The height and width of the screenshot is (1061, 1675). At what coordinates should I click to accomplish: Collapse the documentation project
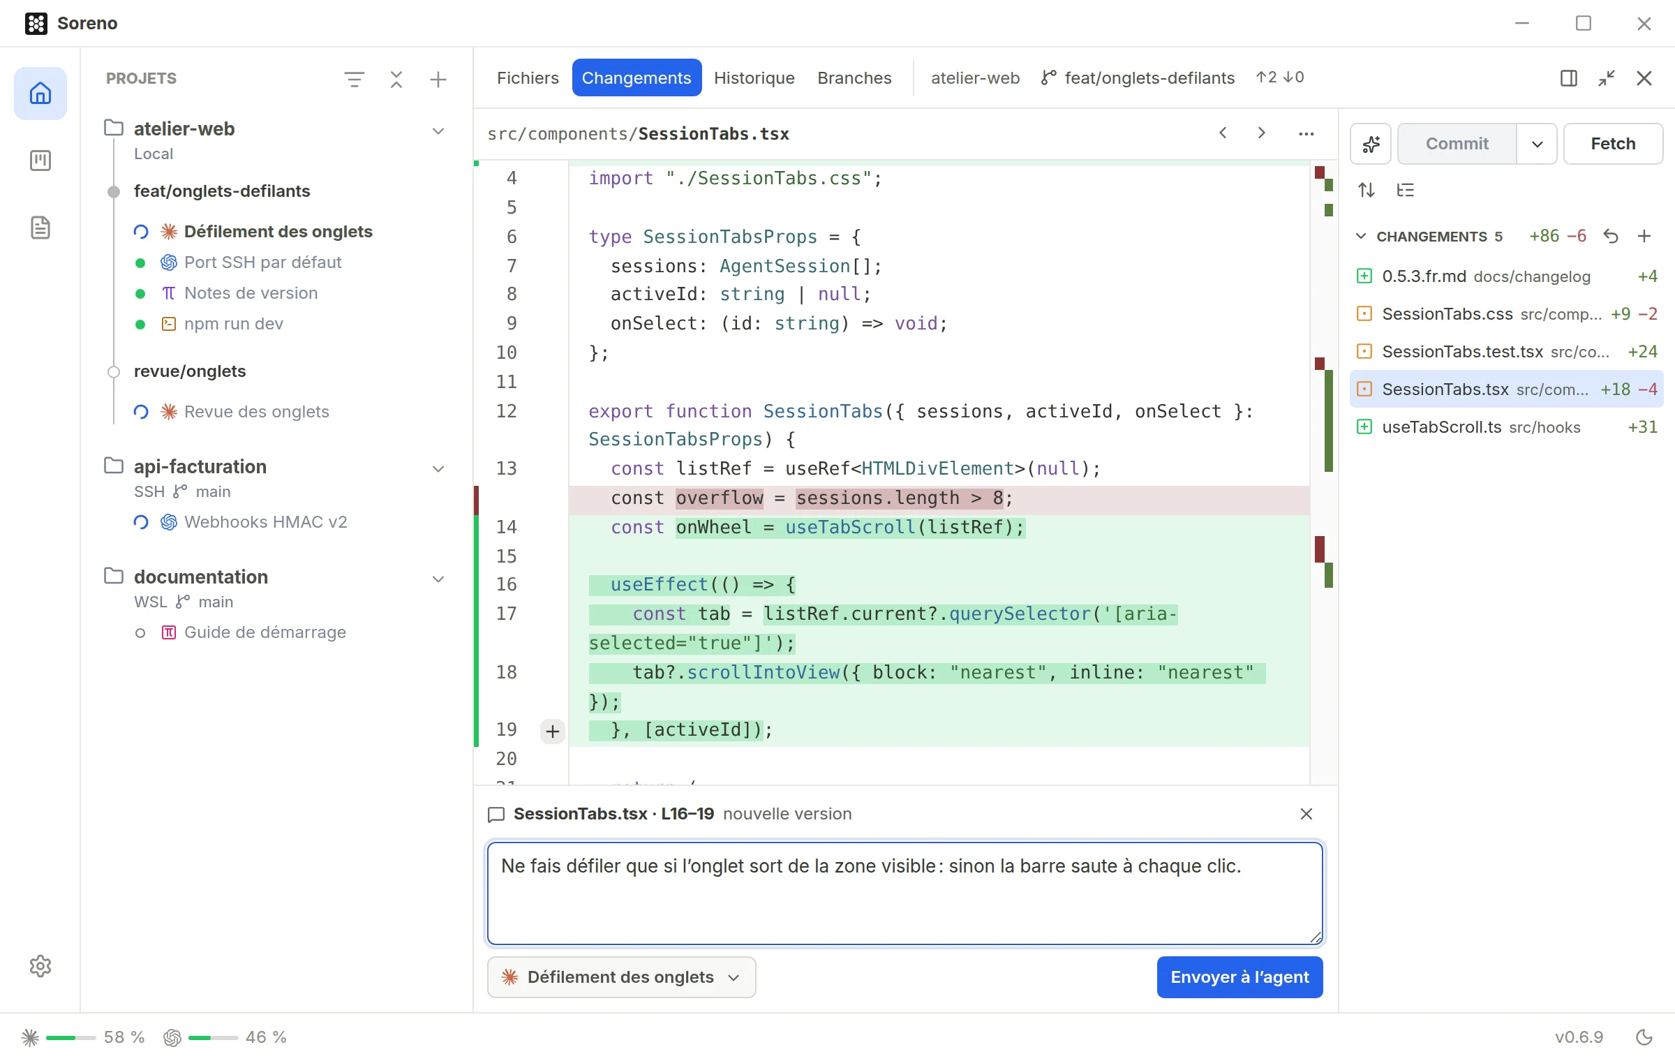(x=438, y=579)
